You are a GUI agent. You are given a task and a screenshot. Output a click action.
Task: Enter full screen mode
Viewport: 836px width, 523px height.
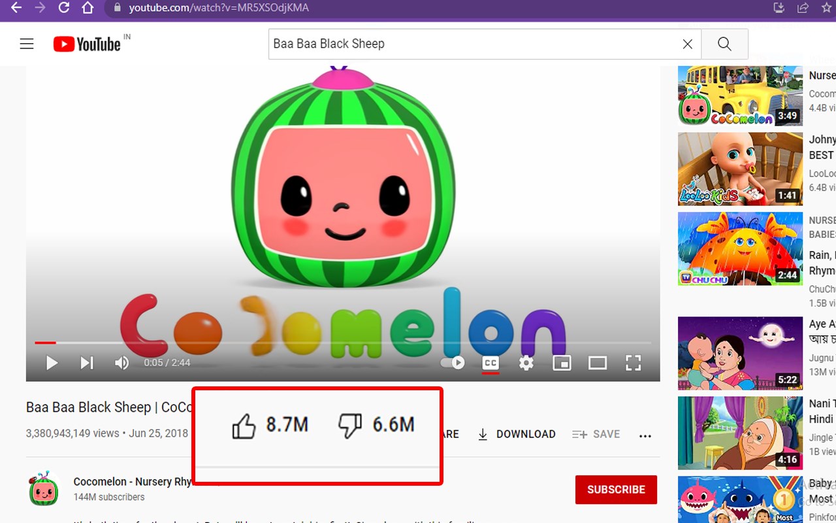click(633, 363)
